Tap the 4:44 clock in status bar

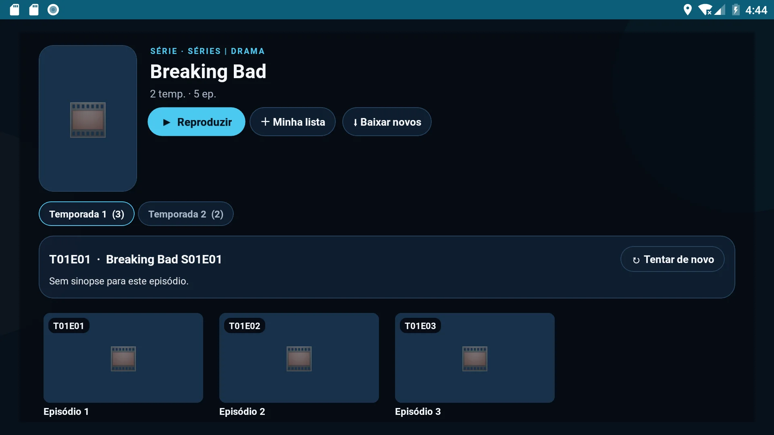(756, 10)
